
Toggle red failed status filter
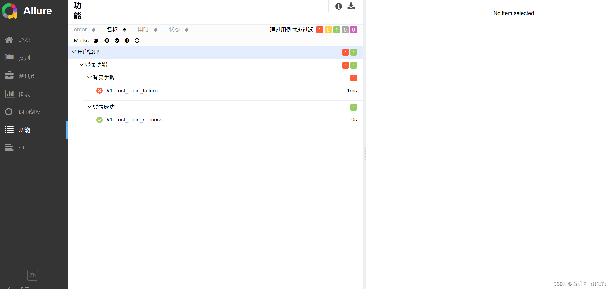pos(320,30)
